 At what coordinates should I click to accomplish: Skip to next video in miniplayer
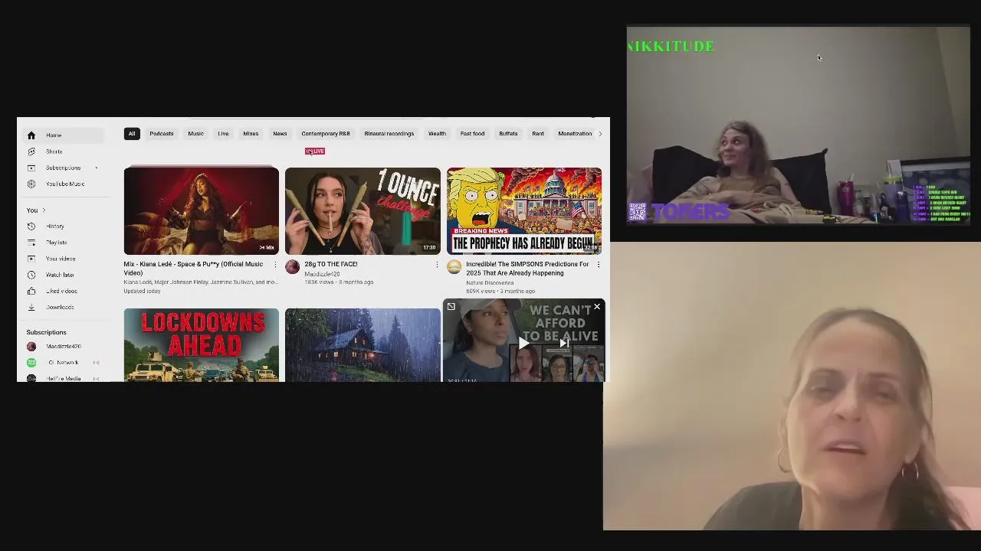click(x=563, y=344)
